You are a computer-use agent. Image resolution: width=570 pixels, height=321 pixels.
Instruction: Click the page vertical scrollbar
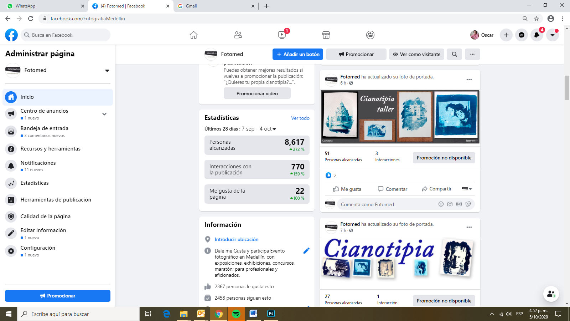(567, 88)
